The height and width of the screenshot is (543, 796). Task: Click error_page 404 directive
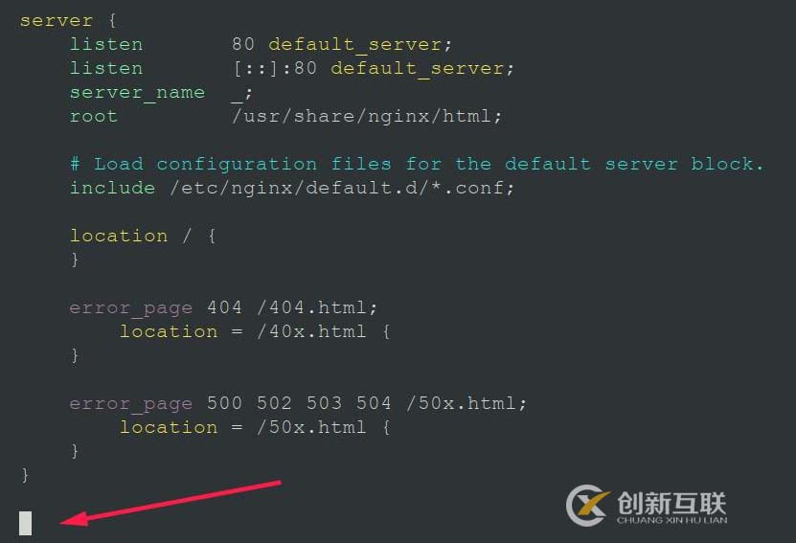pyautogui.click(x=155, y=308)
